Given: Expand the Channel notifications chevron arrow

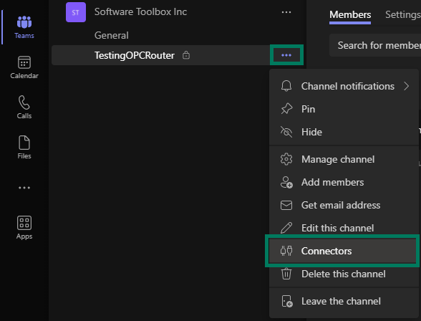Looking at the screenshot, I should tap(407, 86).
